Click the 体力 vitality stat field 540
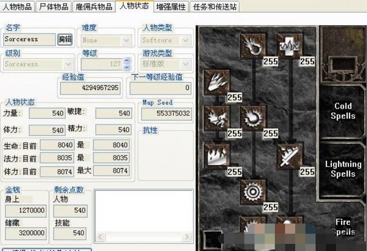The width and height of the screenshot is (367, 251). [x=47, y=130]
